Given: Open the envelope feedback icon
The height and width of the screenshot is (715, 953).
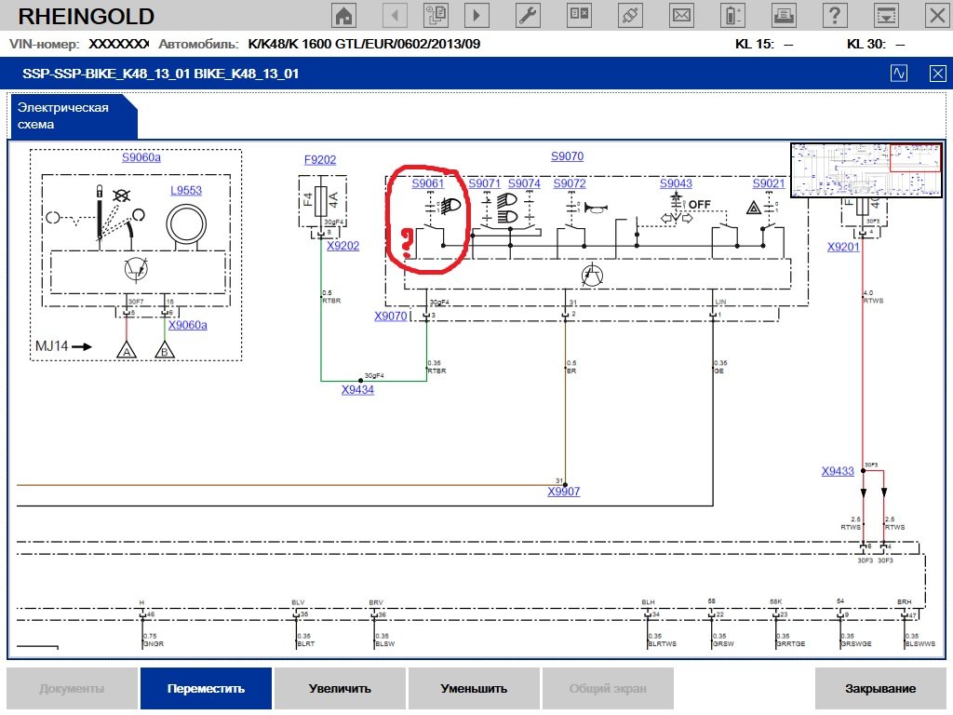Looking at the screenshot, I should (682, 15).
